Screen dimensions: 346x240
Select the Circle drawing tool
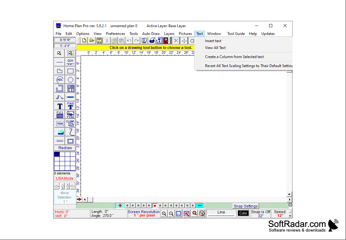[x=70, y=80]
